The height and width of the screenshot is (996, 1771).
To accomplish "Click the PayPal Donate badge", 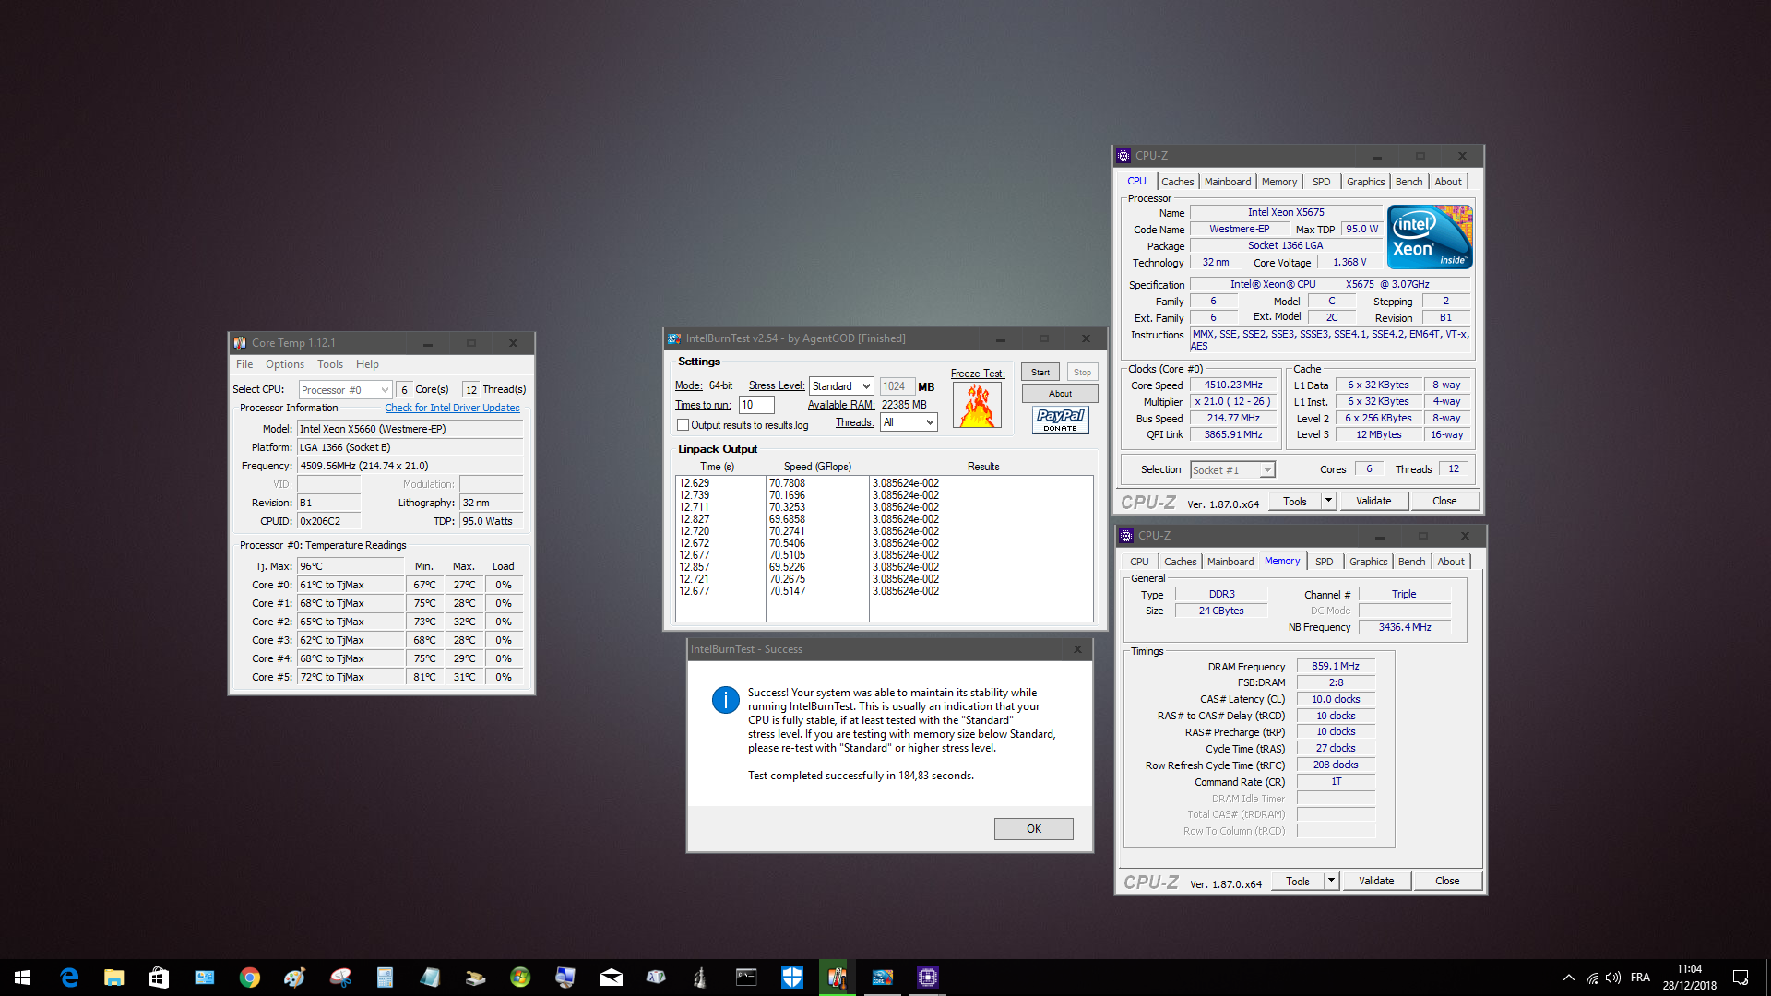I will coord(1060,420).
